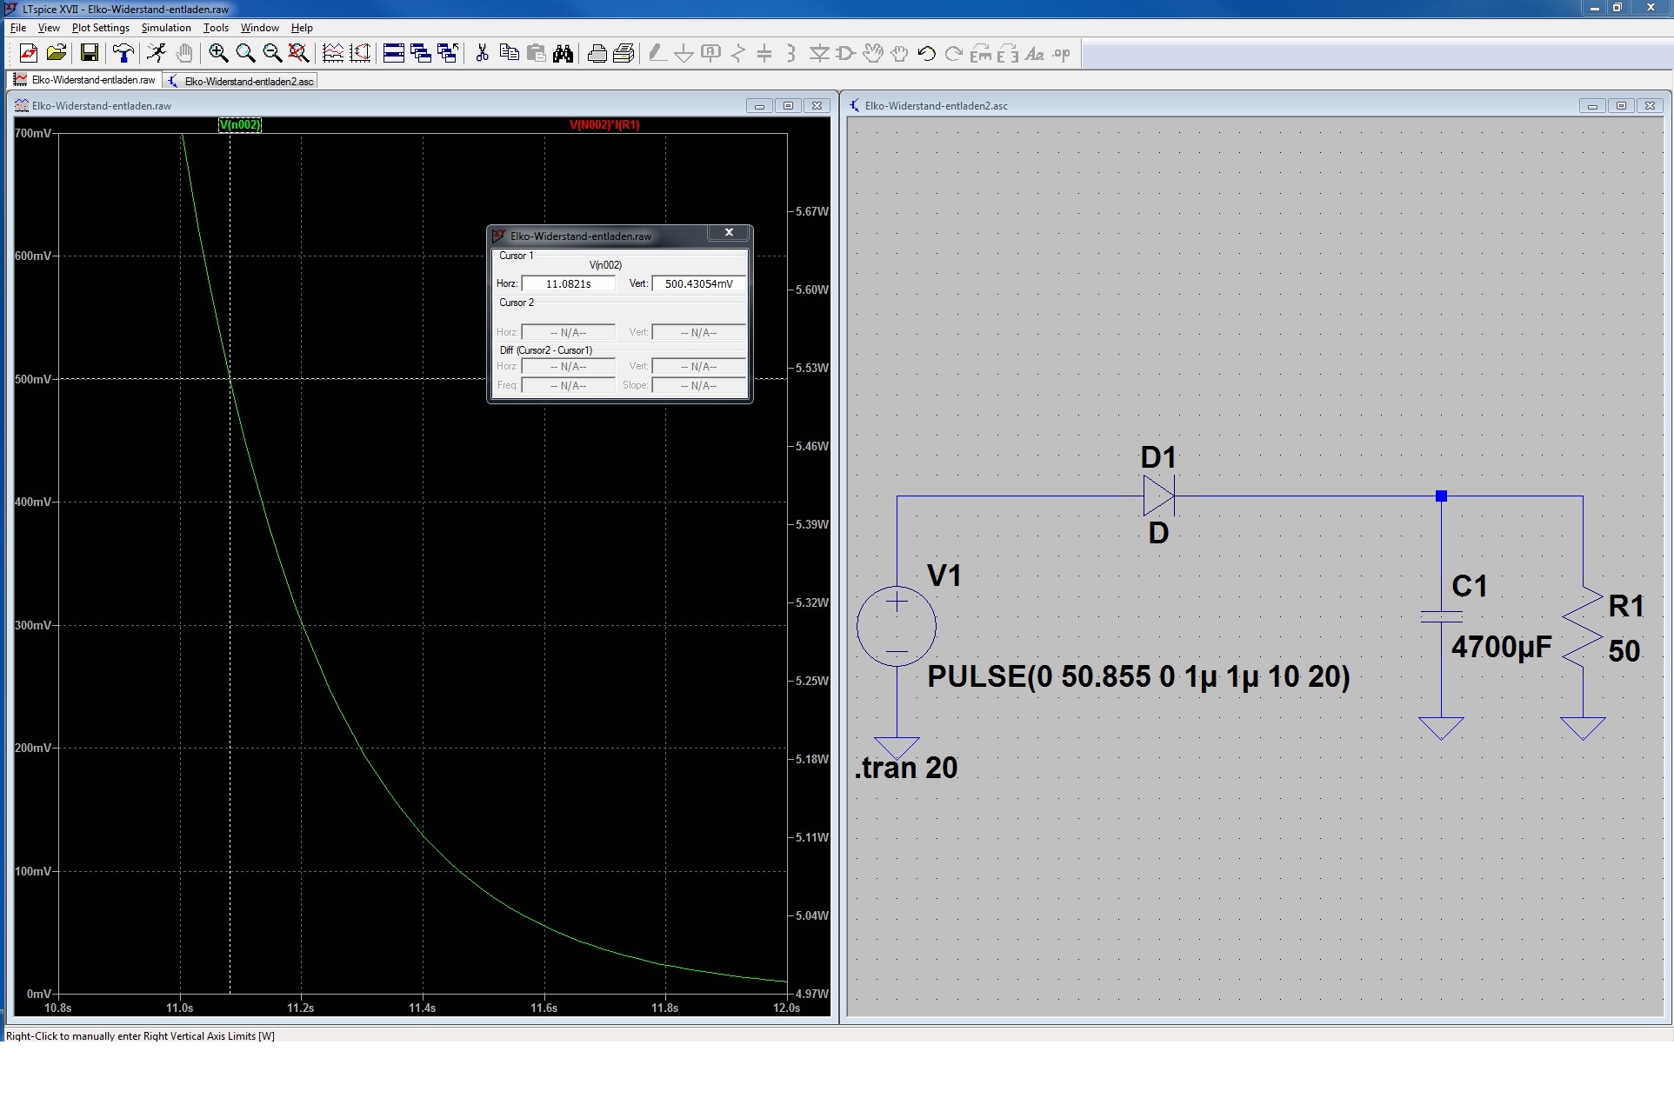
Task: Tile the windows with the tile icon
Action: tap(393, 54)
